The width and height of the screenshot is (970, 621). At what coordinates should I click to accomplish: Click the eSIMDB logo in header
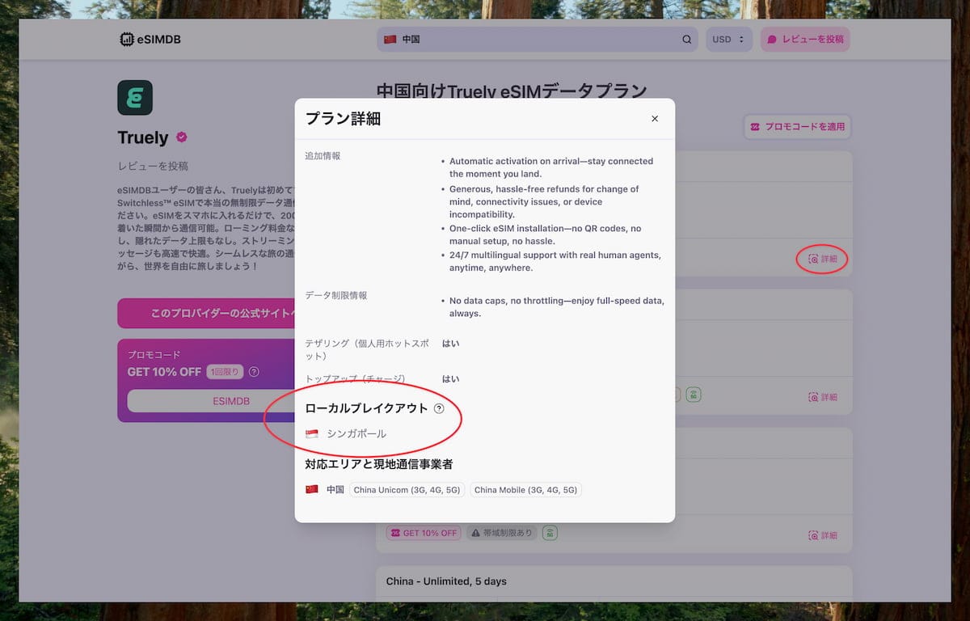[150, 39]
